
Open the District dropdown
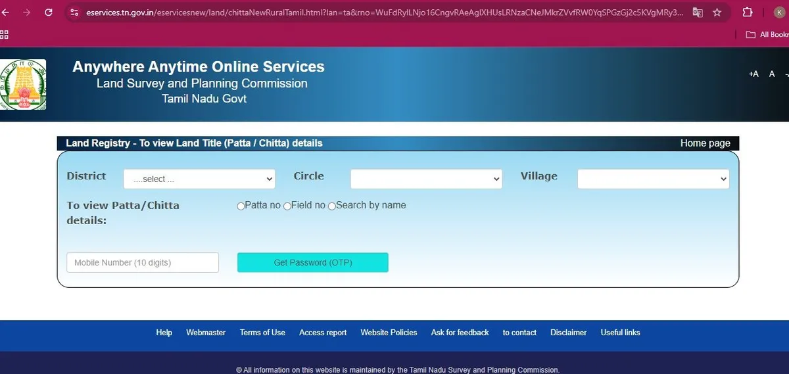click(x=199, y=179)
